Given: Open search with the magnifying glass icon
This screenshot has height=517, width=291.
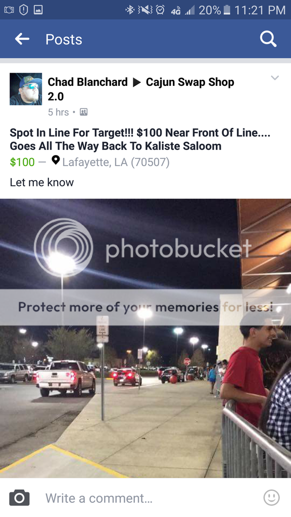Looking at the screenshot, I should pyautogui.click(x=268, y=39).
